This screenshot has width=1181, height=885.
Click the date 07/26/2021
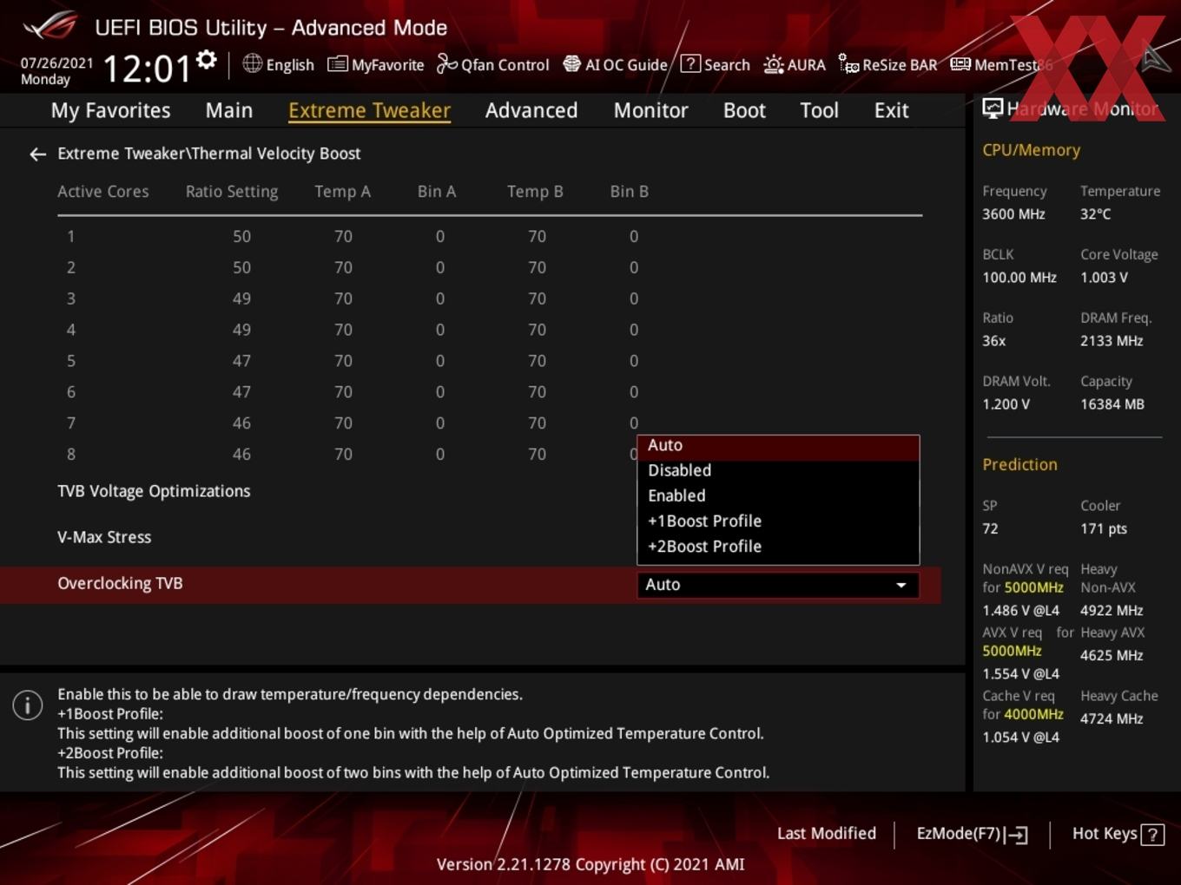point(56,63)
